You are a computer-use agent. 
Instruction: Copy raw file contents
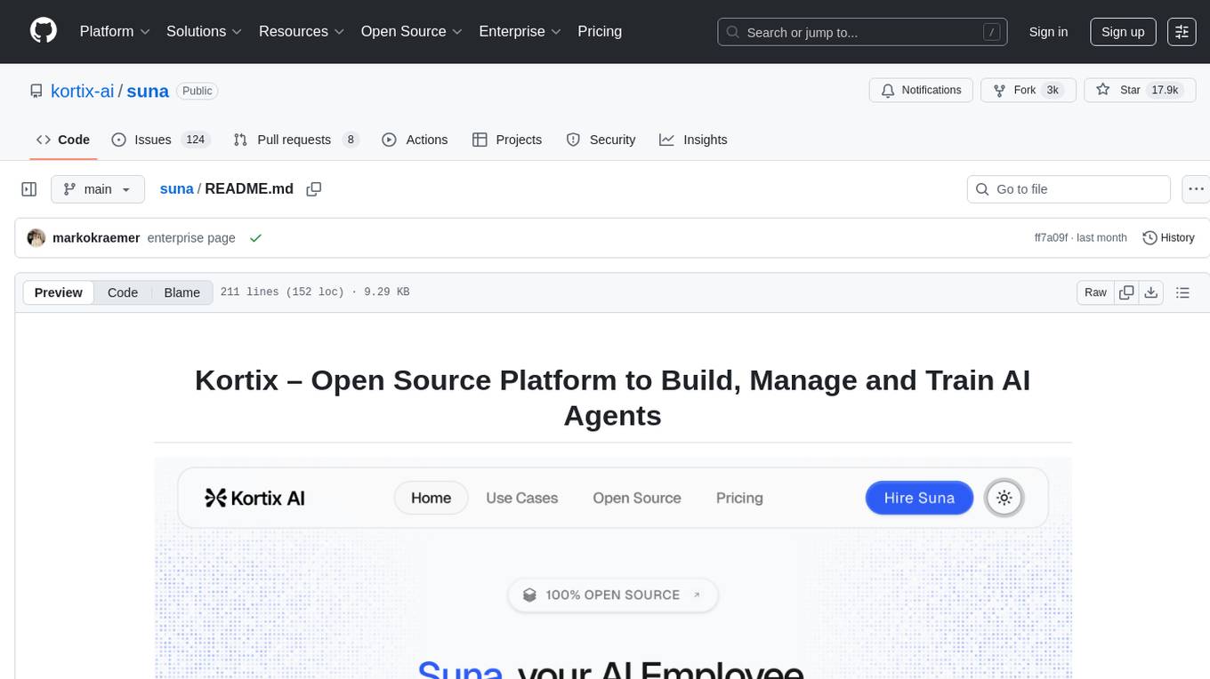1126,292
